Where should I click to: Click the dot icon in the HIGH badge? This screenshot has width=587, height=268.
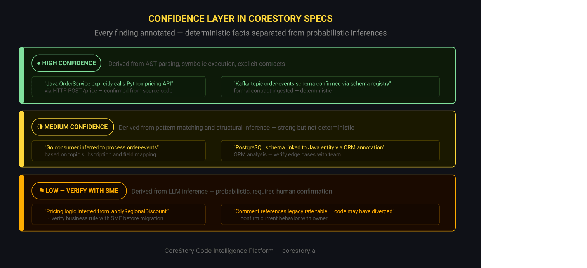coord(39,63)
